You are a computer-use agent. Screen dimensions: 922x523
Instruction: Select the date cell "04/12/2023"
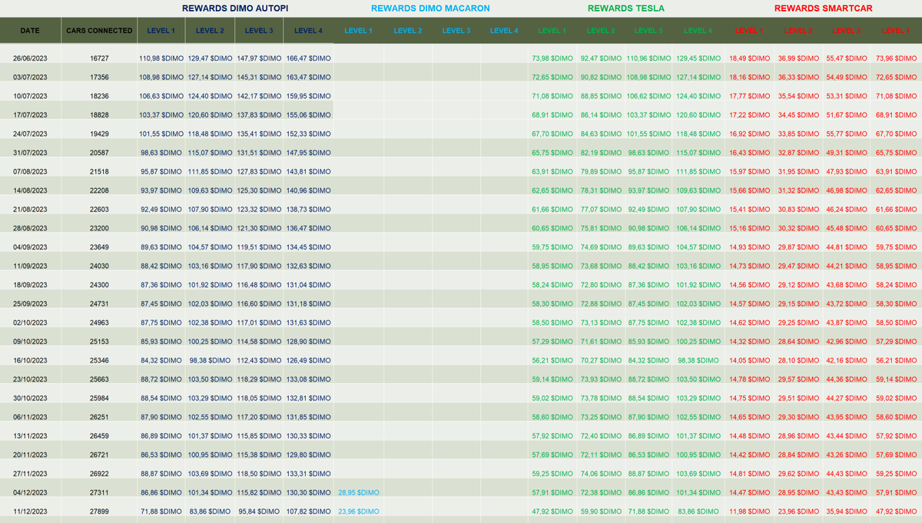coord(30,493)
